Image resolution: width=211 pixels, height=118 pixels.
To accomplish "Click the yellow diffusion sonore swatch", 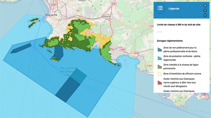I will point(159,74).
